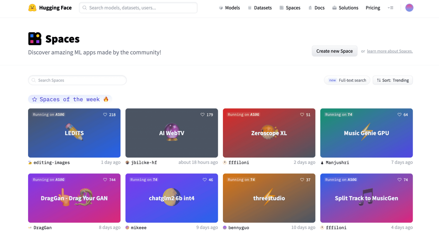
Task: Click the DragGan author avatar icon
Action: tap(30, 227)
